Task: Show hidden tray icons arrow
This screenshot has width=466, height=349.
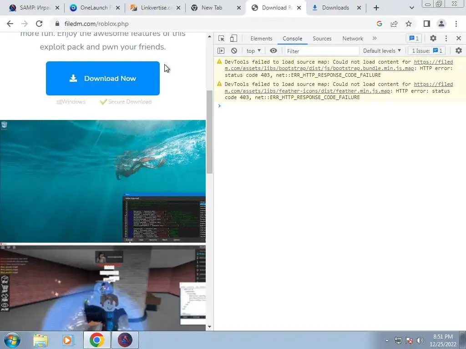Action: (387, 340)
